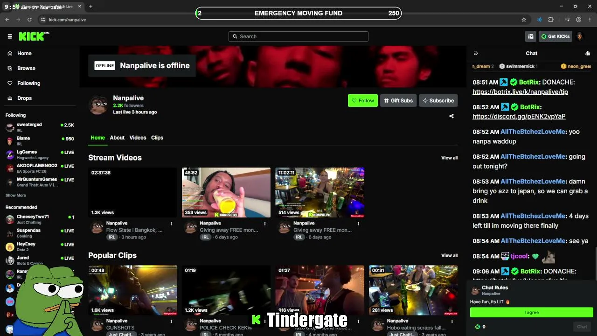Open HeyEsey in Recommended list
This screenshot has height=336, width=597.
click(x=40, y=246)
